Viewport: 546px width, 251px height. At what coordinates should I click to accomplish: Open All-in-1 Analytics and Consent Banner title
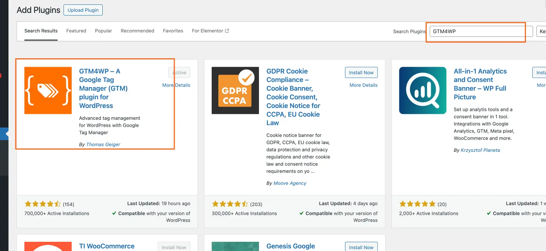(x=480, y=84)
